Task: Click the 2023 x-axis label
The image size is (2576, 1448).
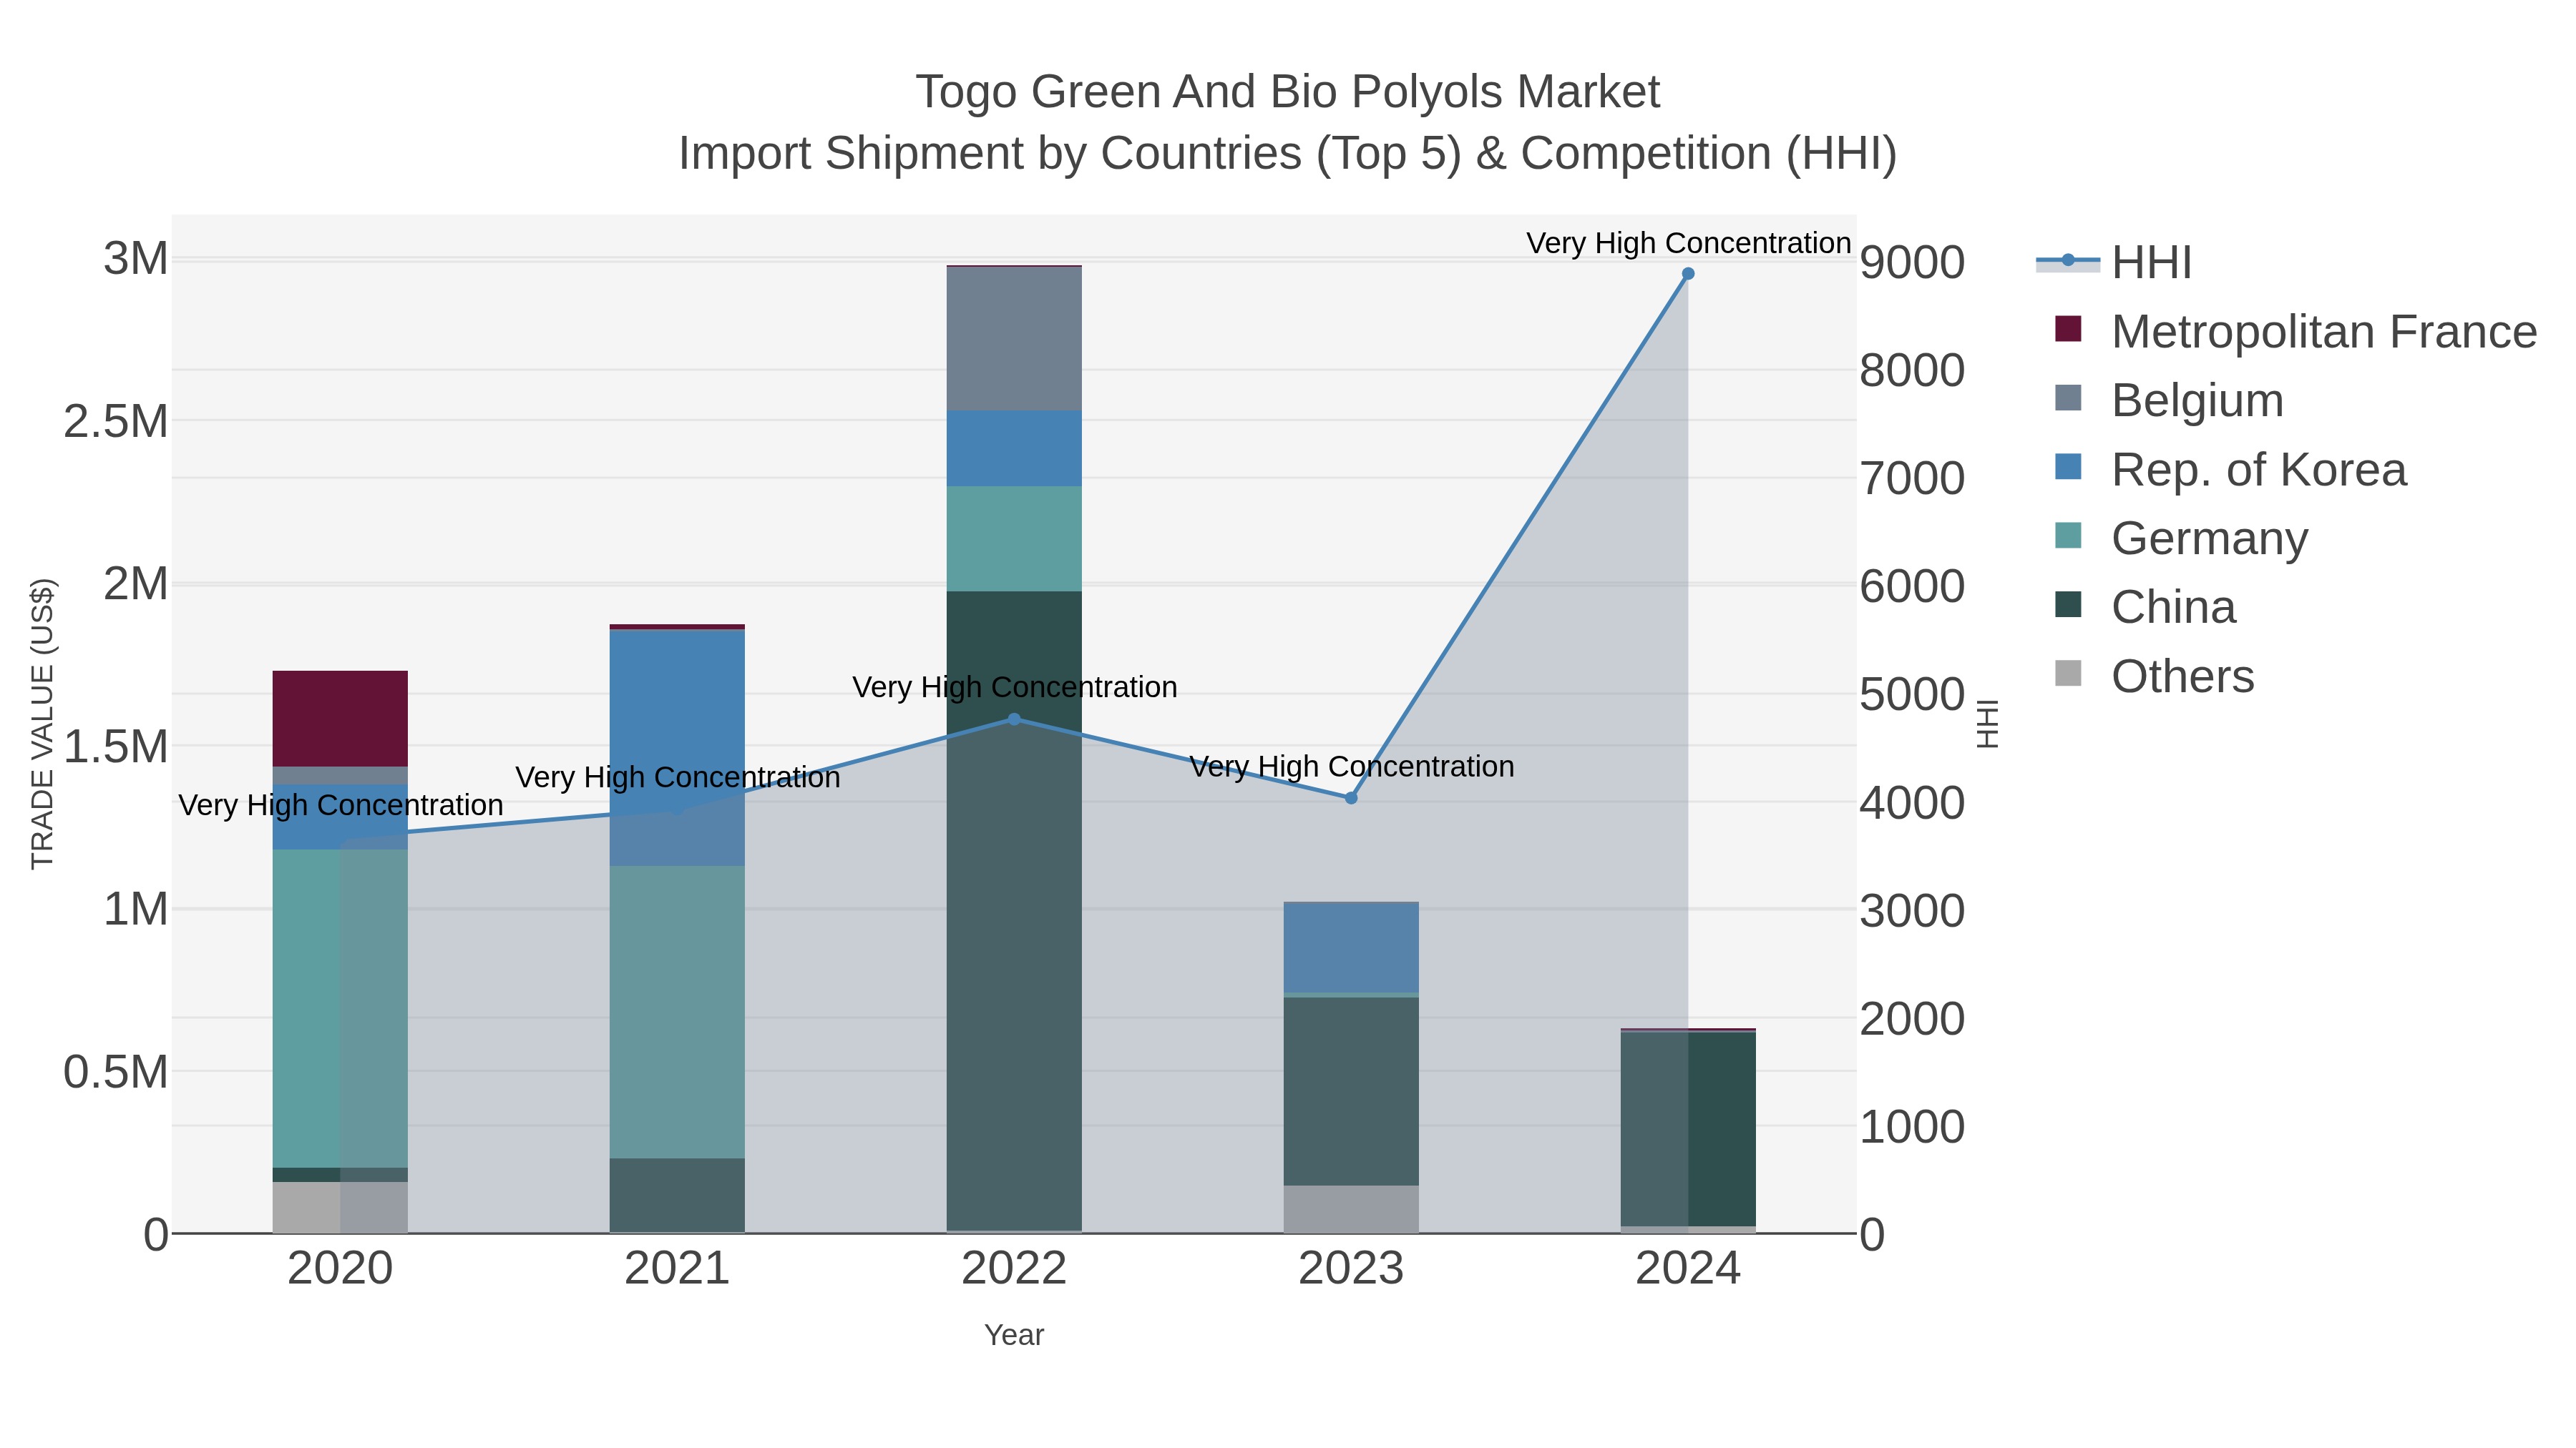Action: [x=1351, y=1269]
